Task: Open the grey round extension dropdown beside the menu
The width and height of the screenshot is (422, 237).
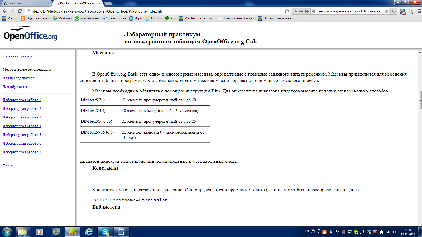Action: (411, 11)
